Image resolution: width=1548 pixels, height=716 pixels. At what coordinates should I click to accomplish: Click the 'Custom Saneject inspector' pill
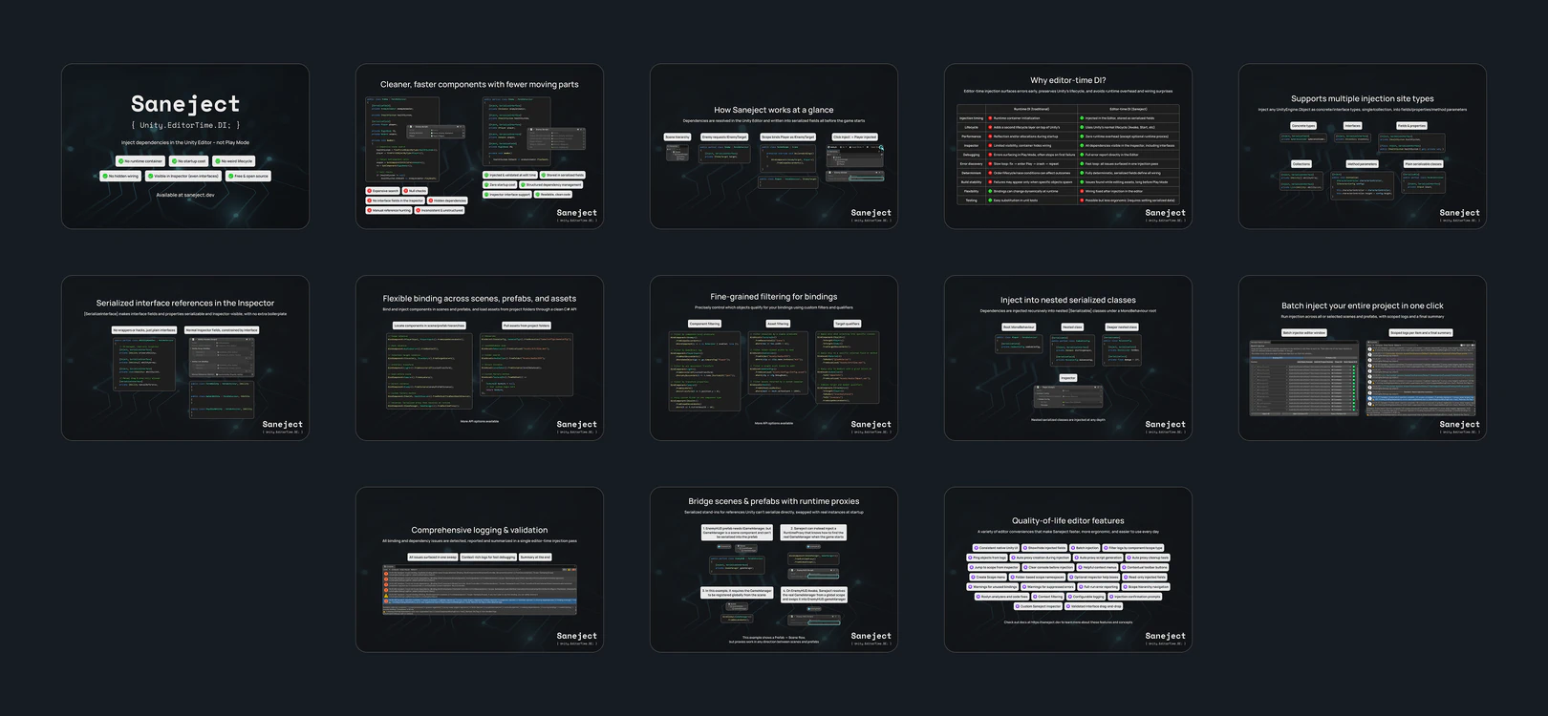pyautogui.click(x=1038, y=606)
